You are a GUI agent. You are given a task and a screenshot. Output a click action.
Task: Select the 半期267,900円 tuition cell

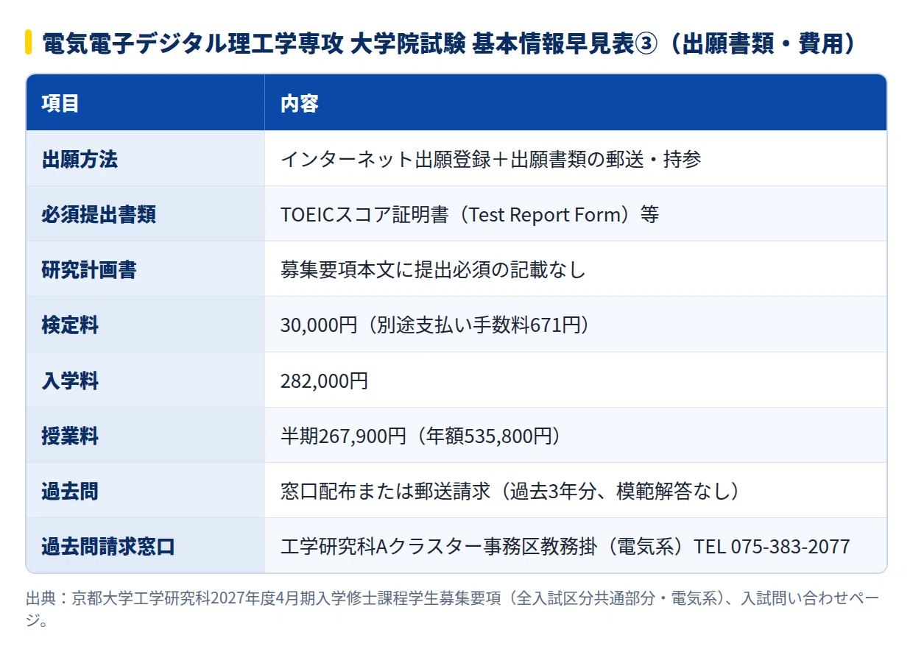(576, 436)
